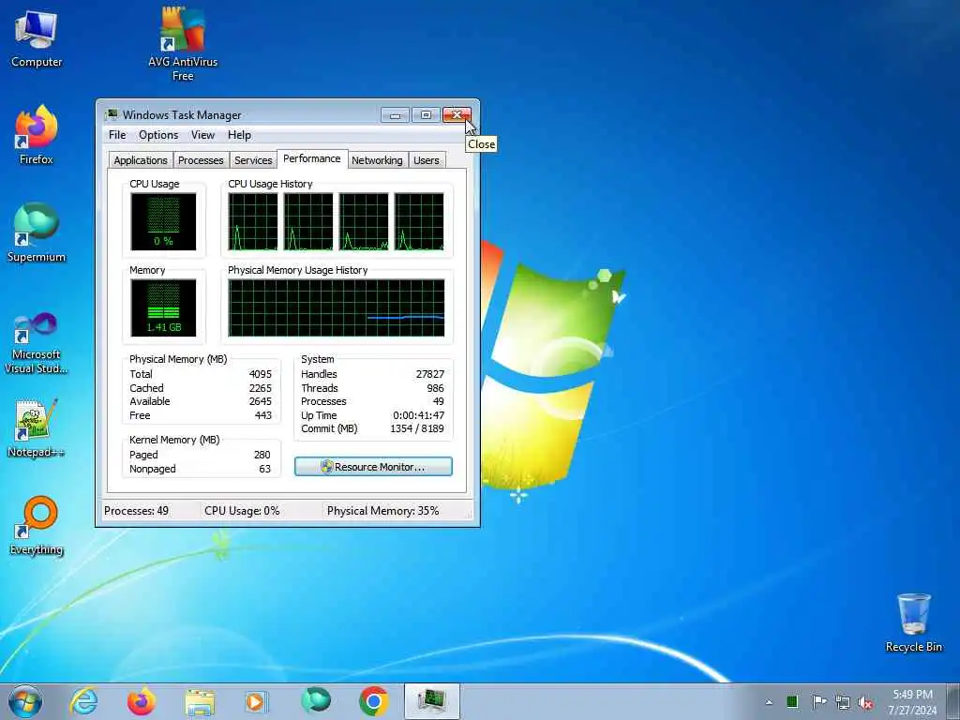Open the Options menu
960x720 pixels.
pyautogui.click(x=158, y=135)
